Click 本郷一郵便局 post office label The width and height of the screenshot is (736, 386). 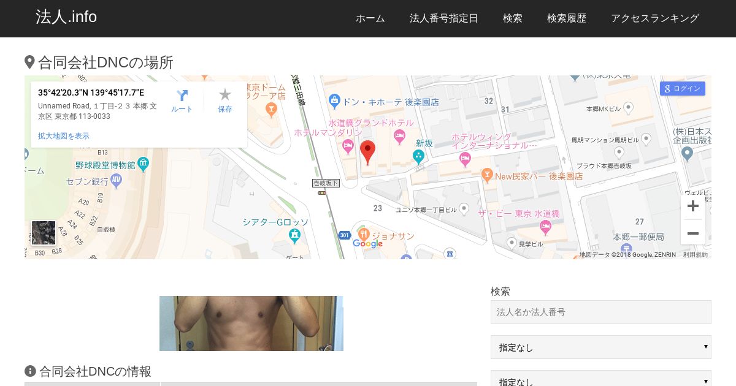pyautogui.click(x=638, y=237)
